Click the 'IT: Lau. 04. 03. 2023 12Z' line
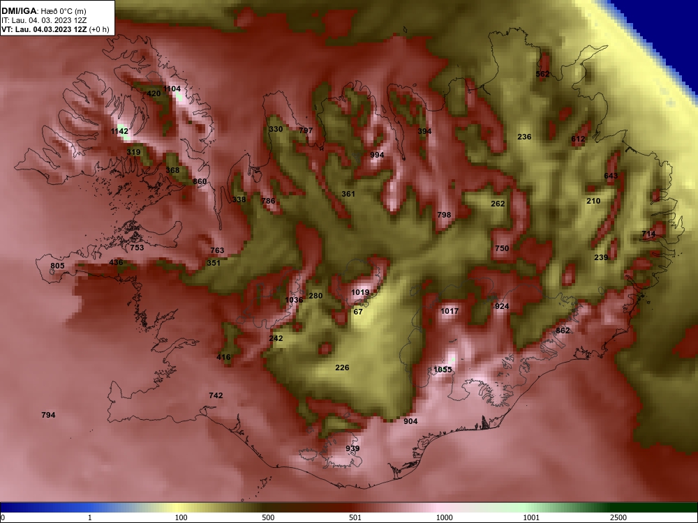 point(43,20)
